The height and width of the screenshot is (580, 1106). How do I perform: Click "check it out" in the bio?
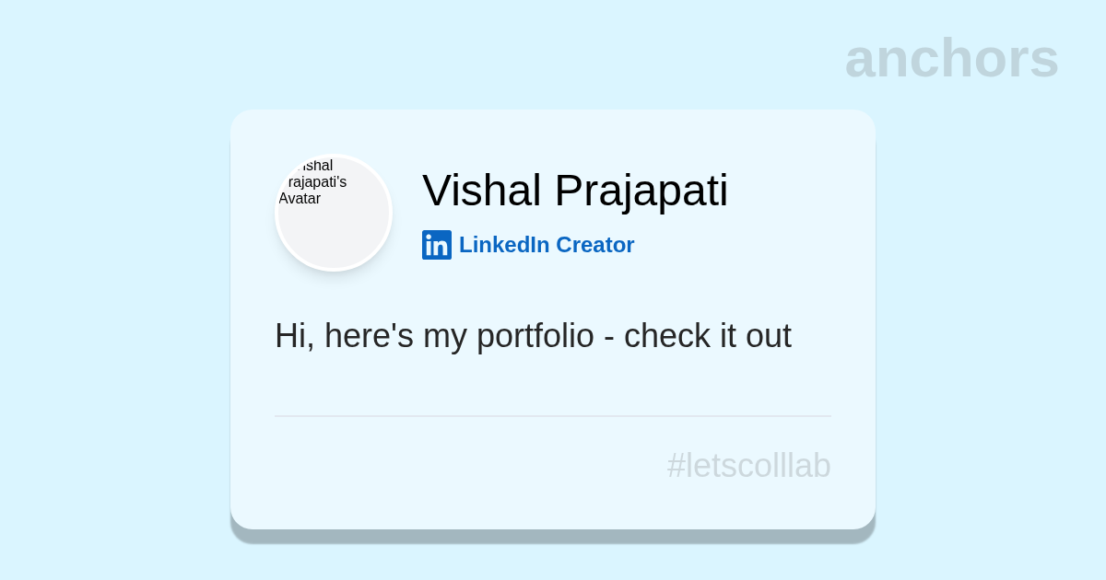tap(707, 336)
